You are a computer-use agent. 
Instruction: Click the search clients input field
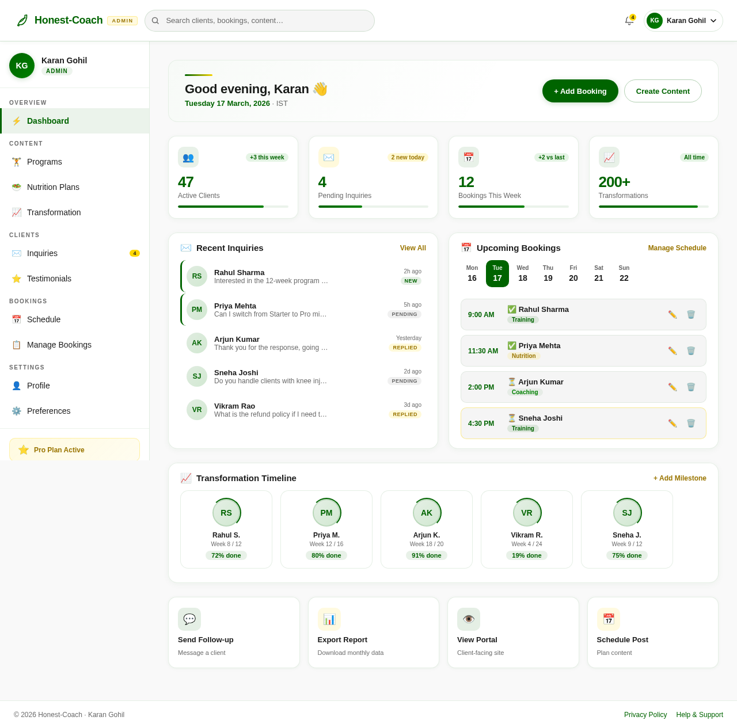[x=259, y=21]
